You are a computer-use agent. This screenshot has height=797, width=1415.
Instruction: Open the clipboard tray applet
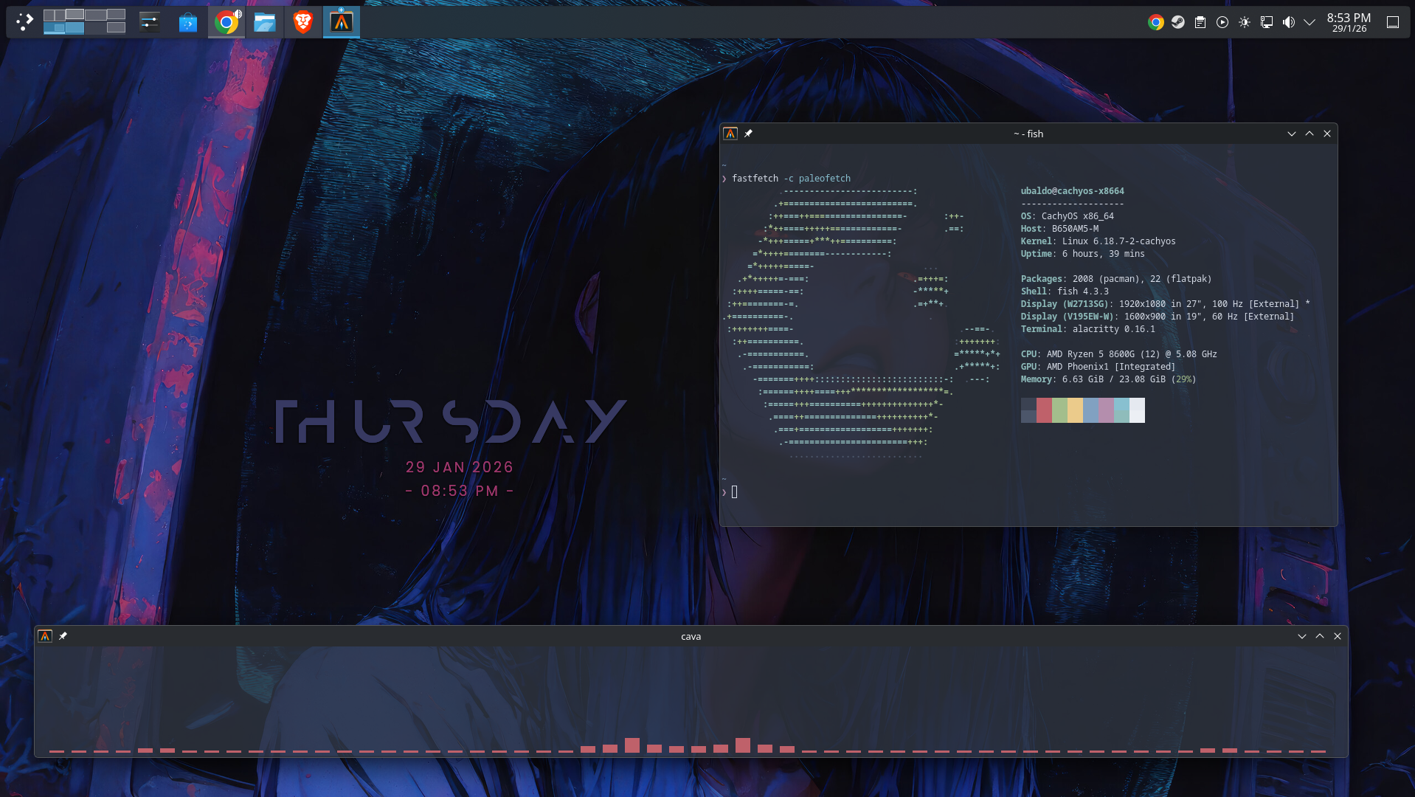(x=1200, y=22)
